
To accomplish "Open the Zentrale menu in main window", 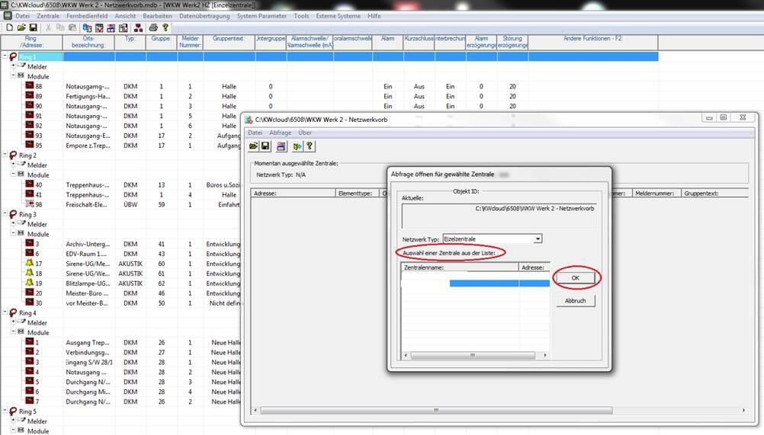I will [x=48, y=16].
